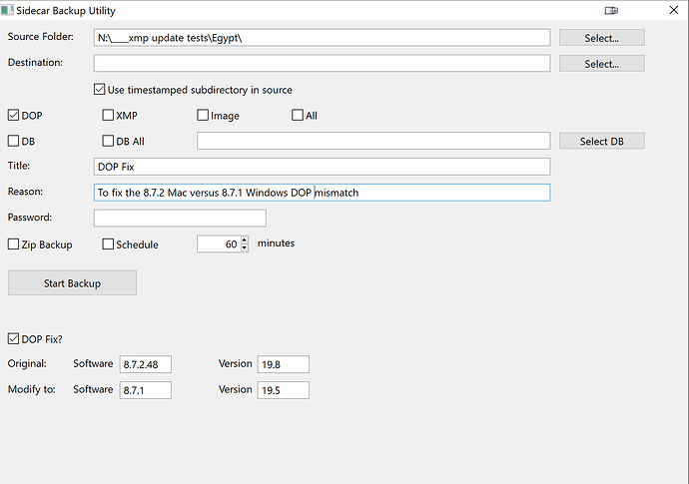Viewport: 689px width, 484px height.
Task: Increase minutes with the spinner up arrow
Action: point(244,240)
